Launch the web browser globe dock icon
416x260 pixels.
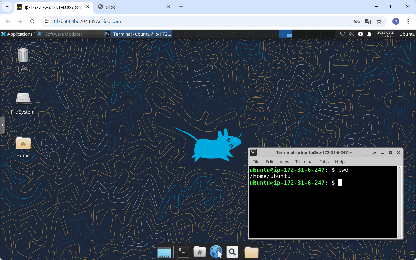pyautogui.click(x=216, y=252)
